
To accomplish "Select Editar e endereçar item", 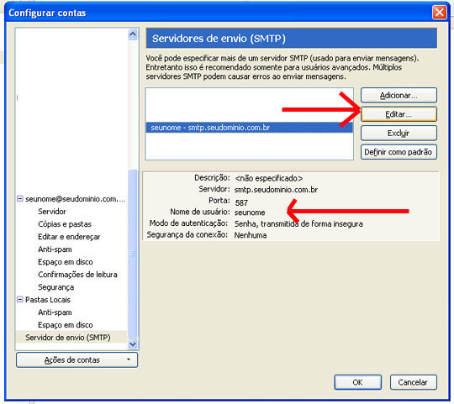I will (69, 237).
